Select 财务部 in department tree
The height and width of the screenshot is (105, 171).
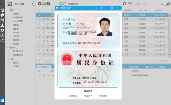pyautogui.click(x=16, y=25)
